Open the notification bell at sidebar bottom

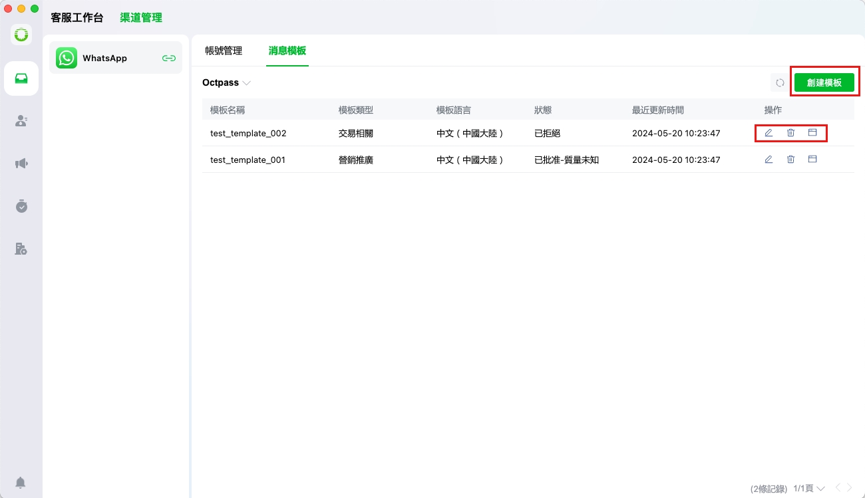click(21, 482)
